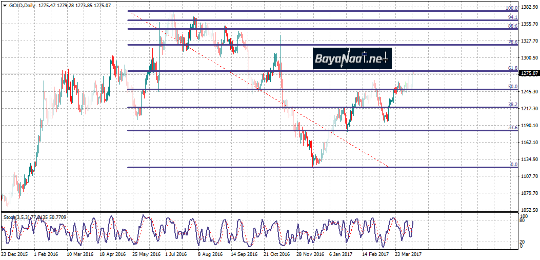Click the 1382.90 price axis label
The height and width of the screenshot is (260, 540).
click(529, 7)
